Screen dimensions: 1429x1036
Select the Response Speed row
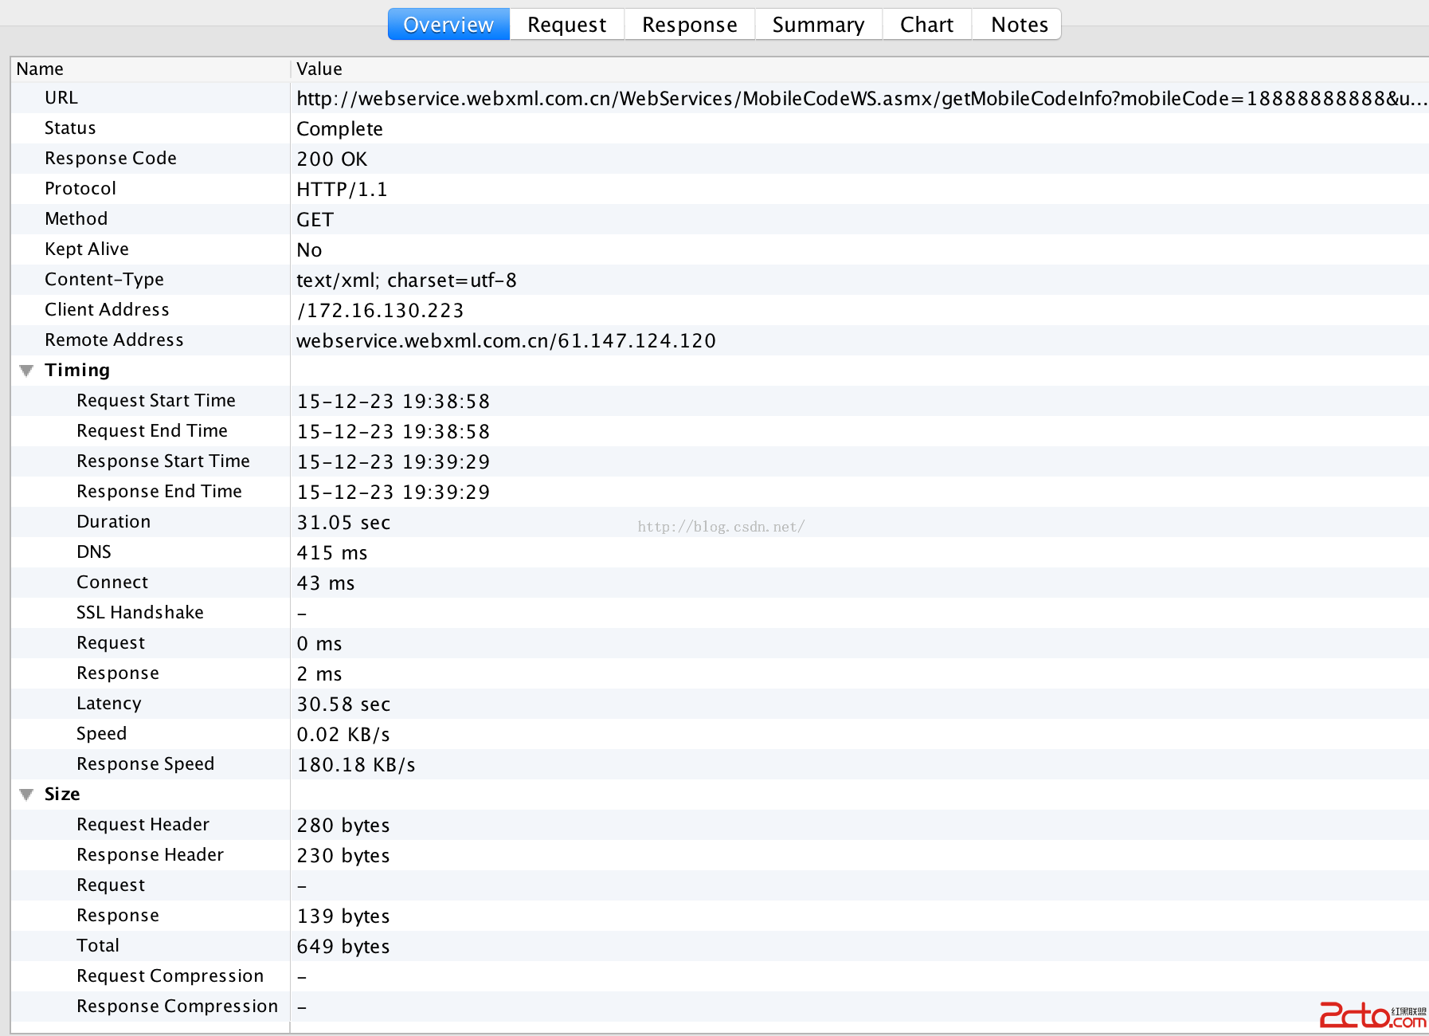[145, 764]
